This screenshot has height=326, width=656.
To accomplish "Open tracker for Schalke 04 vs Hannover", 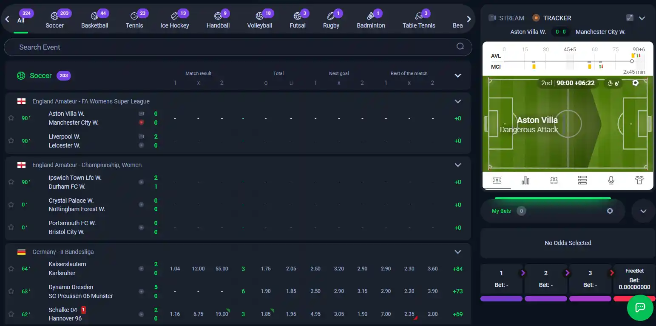I will [141, 314].
